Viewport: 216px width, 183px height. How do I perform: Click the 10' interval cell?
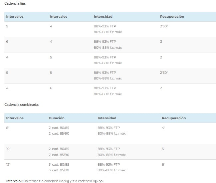8,149
